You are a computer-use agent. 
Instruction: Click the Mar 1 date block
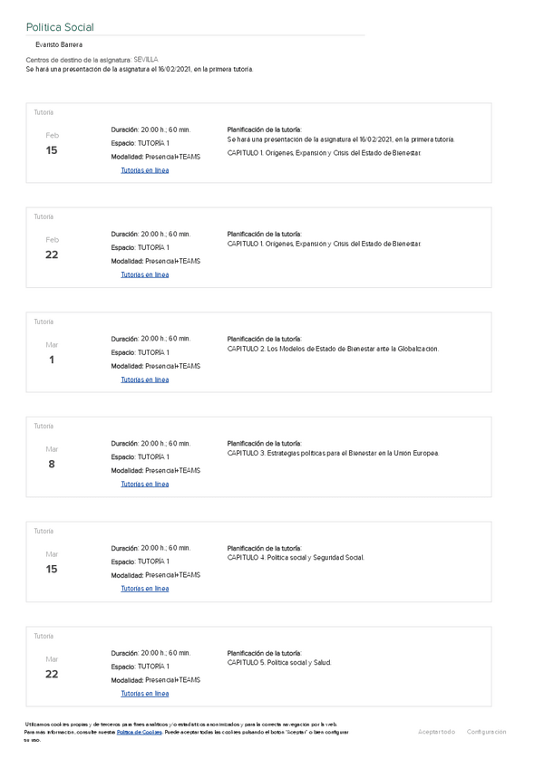point(52,353)
